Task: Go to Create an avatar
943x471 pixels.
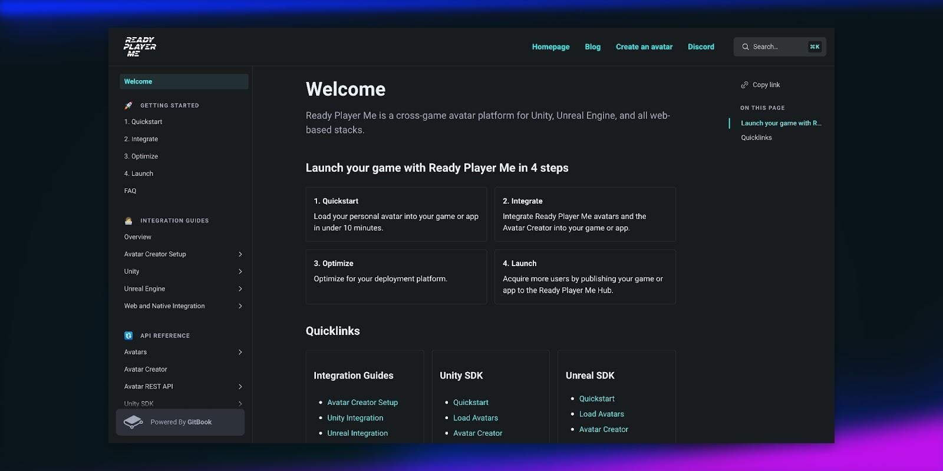Action: 644,47
